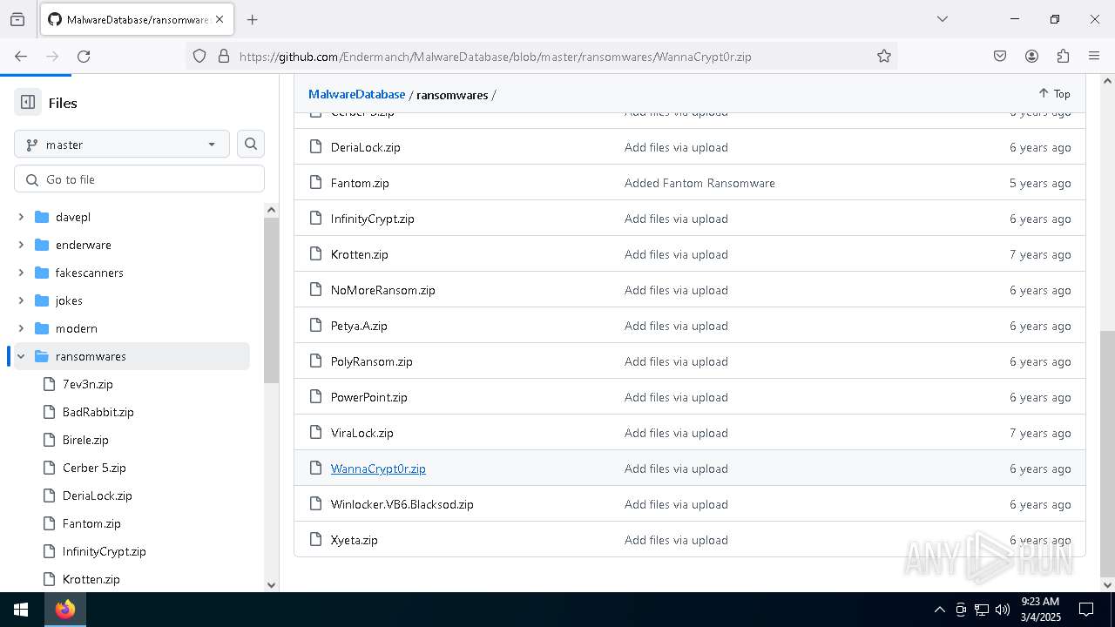1115x627 pixels.
Task: Click the file icon beside Petya.A.zip
Action: point(316,326)
